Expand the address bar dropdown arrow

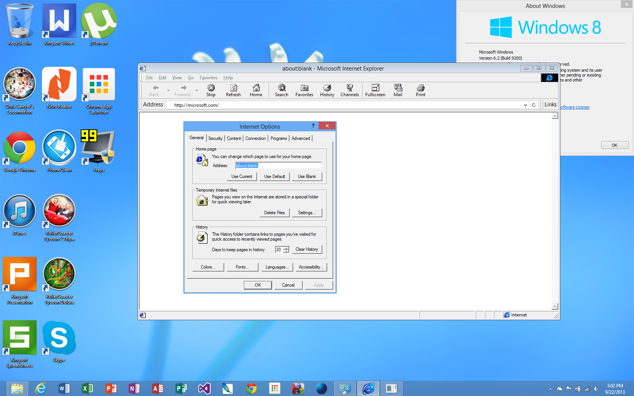(x=525, y=105)
